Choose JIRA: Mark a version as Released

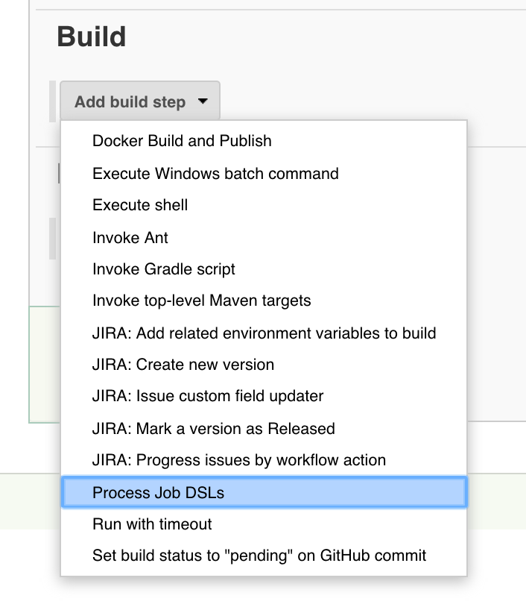(212, 428)
